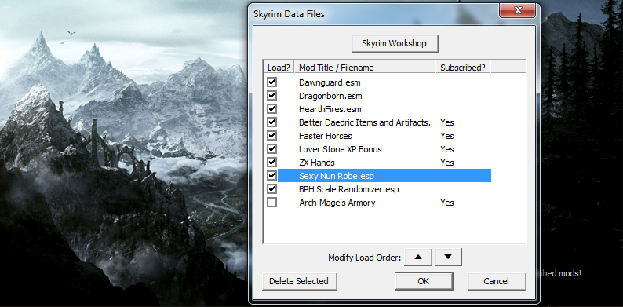Open the Skyrim Workshop
Viewport: 623px width, 307px height.
395,43
